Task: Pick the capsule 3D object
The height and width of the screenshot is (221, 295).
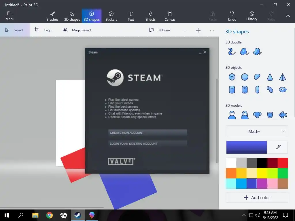Action: point(257,89)
